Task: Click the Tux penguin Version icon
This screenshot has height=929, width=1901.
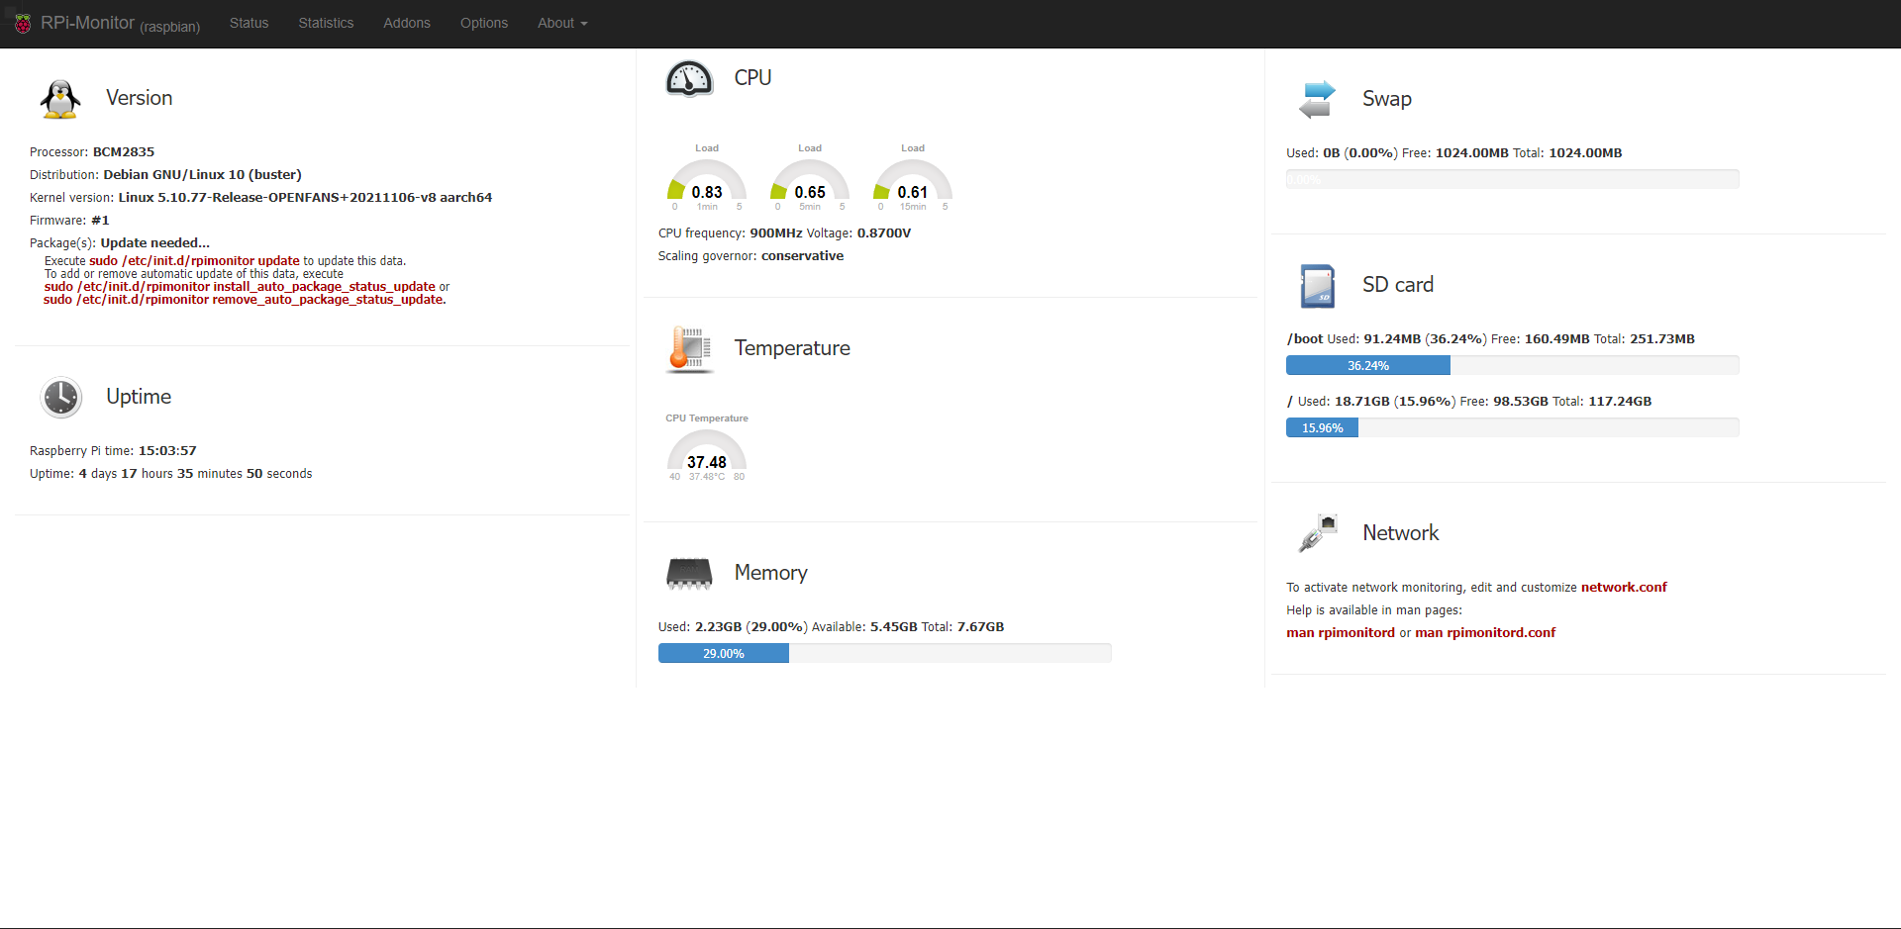Action: click(60, 99)
